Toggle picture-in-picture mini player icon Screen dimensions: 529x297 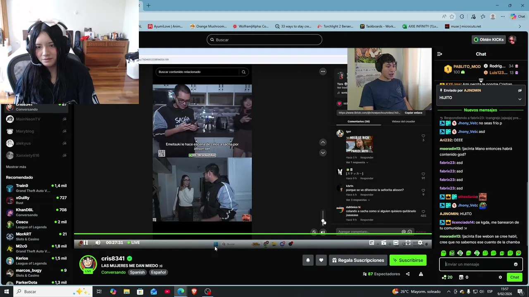(x=372, y=243)
